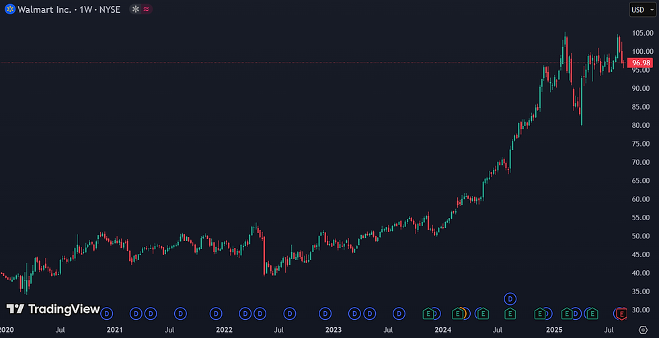The height and width of the screenshot is (338, 659).
Task: Open the dividend marker from March 2021
Action: pos(136,313)
